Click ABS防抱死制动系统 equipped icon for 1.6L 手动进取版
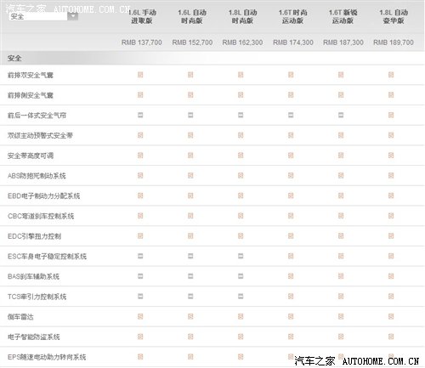Viewport: 425px width, 368px height. 140,175
